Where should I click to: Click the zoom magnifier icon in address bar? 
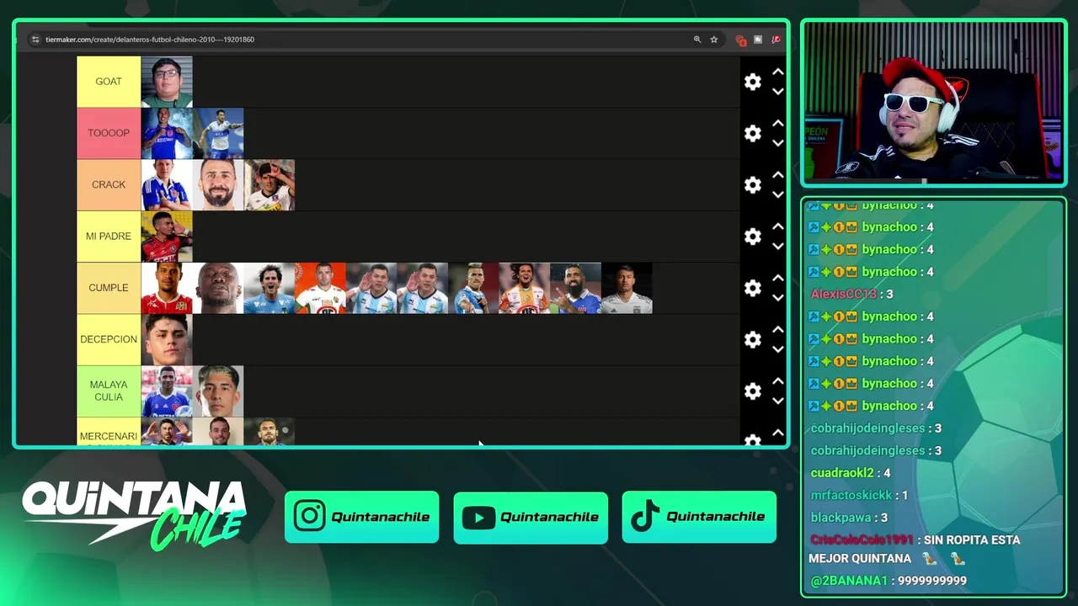pos(697,40)
